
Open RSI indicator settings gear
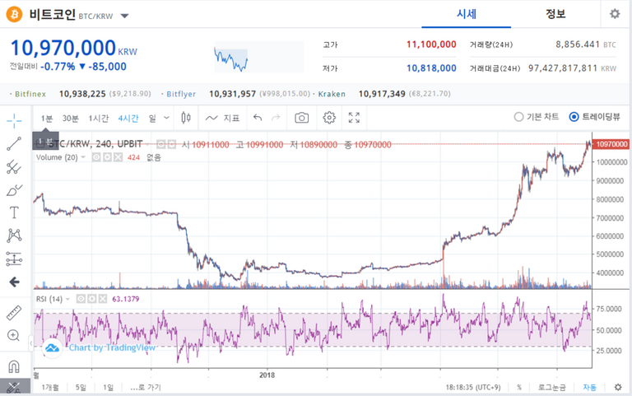(92, 299)
